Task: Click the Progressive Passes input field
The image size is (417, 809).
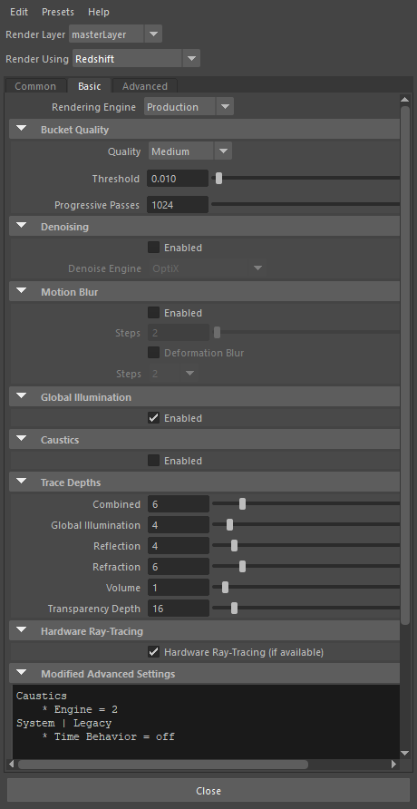Action: pyautogui.click(x=178, y=205)
